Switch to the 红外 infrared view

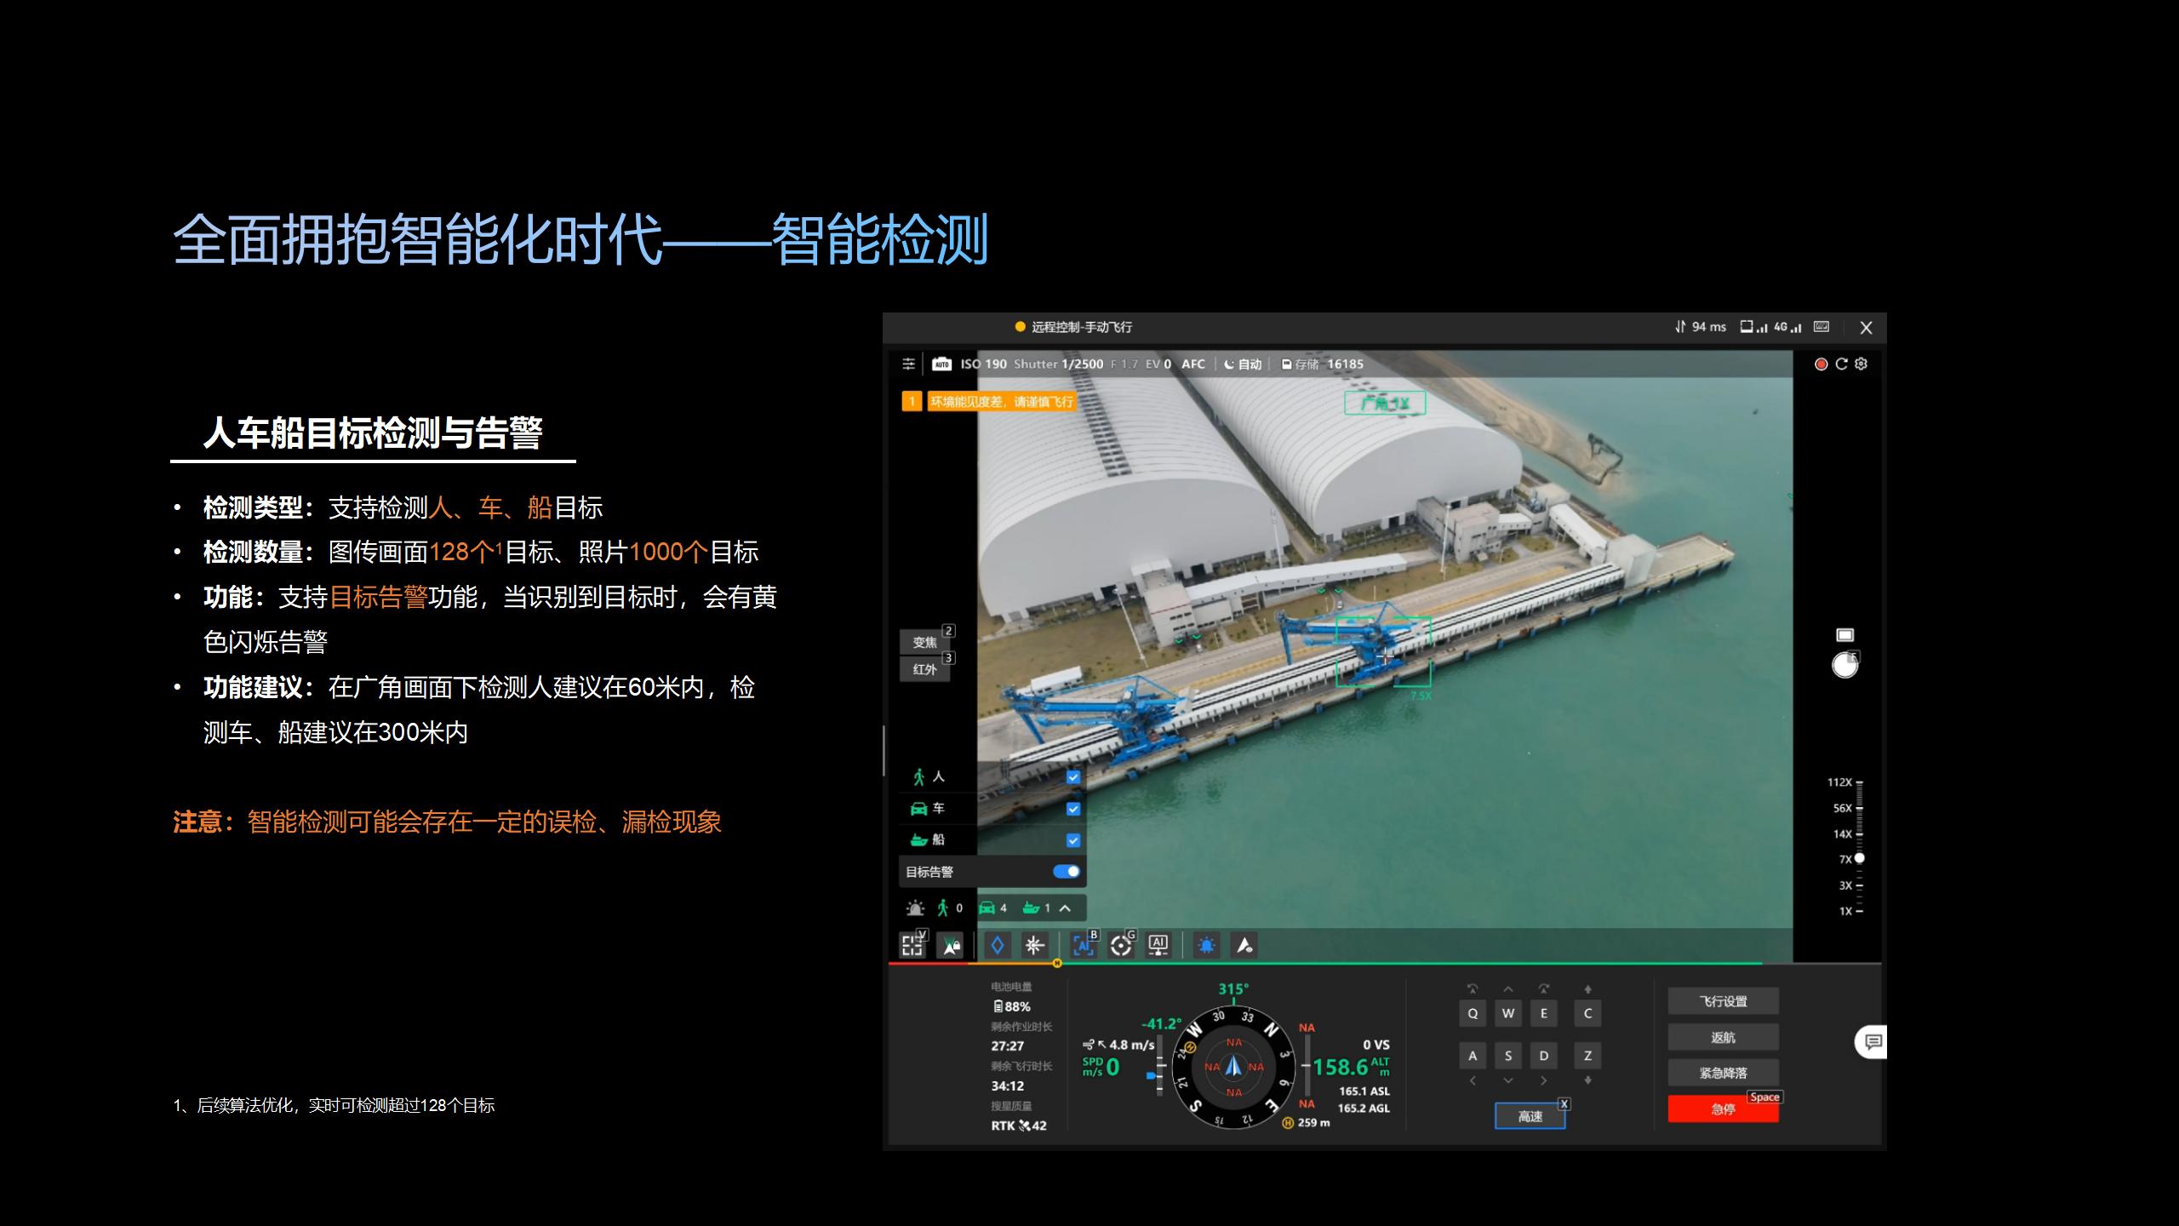(x=924, y=669)
